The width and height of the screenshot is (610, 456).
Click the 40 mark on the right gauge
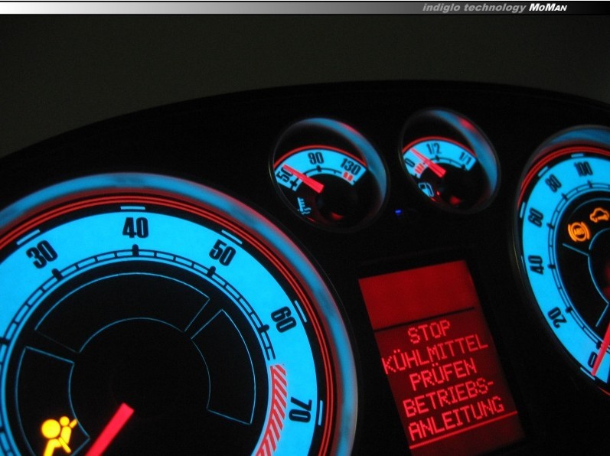coord(537,265)
